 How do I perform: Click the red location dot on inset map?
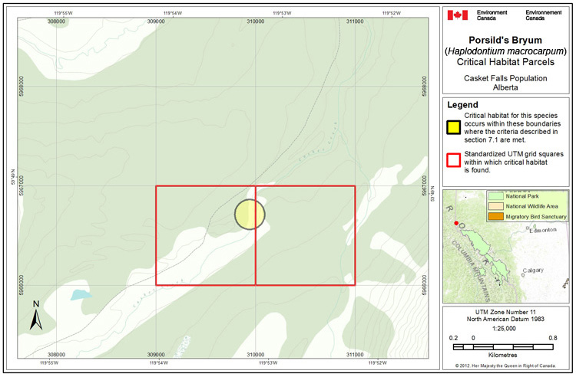coord(457,224)
